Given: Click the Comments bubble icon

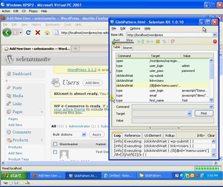Looking at the screenshot, I should click(x=9, y=132).
